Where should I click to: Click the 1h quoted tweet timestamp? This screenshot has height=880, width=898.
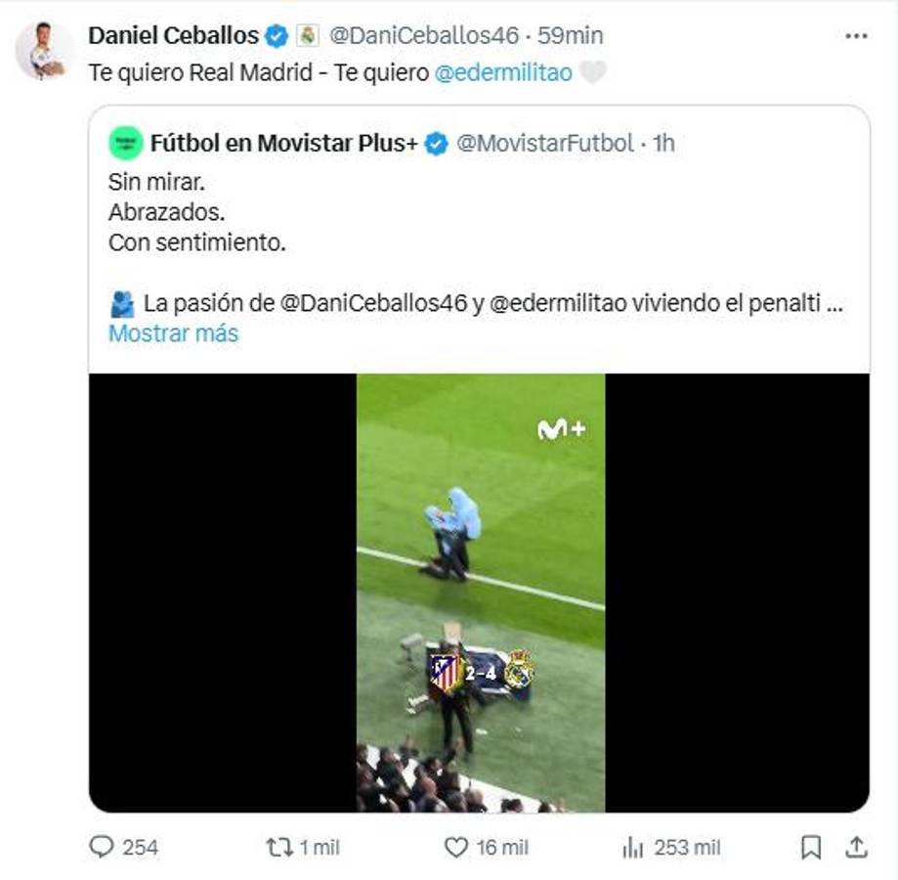[x=664, y=144]
